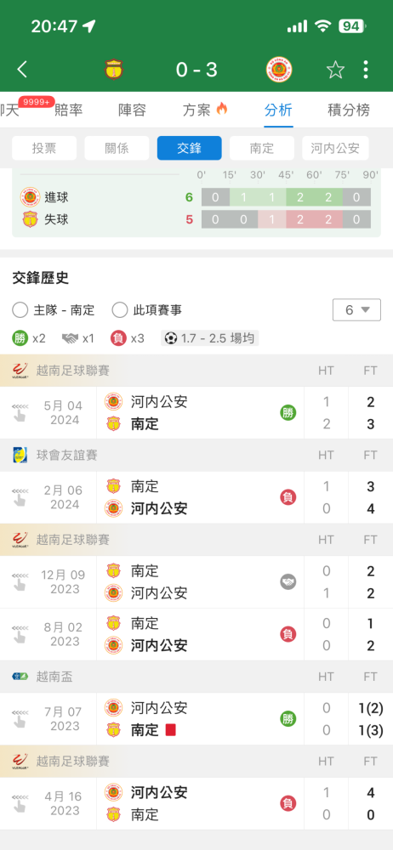Select the 河內公安 filter button
The height and width of the screenshot is (850, 393).
(x=335, y=148)
